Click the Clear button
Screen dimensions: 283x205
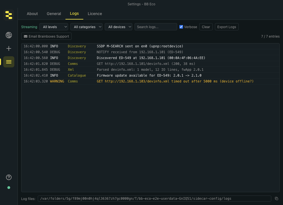[206, 27]
